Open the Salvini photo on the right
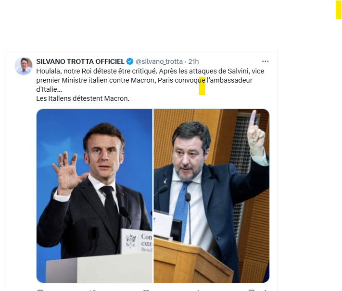The image size is (342, 291). pyautogui.click(x=212, y=196)
